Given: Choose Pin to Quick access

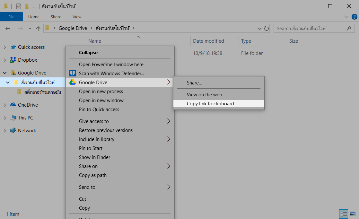Looking at the screenshot, I should (120, 109).
